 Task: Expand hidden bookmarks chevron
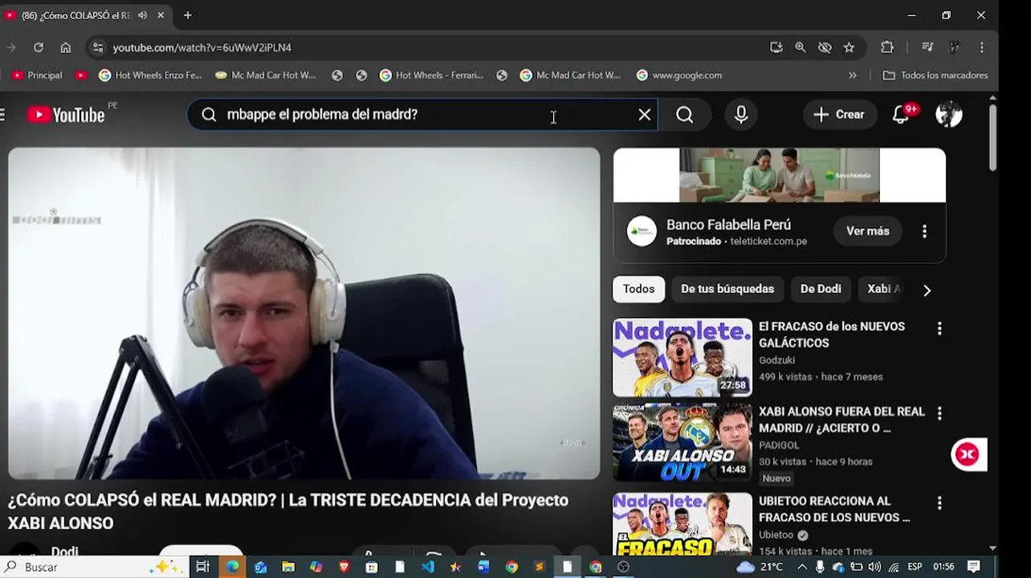tap(853, 75)
